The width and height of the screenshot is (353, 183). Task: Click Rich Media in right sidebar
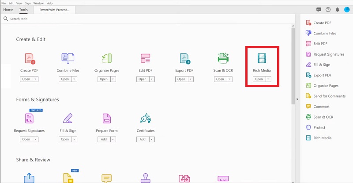[319, 138]
